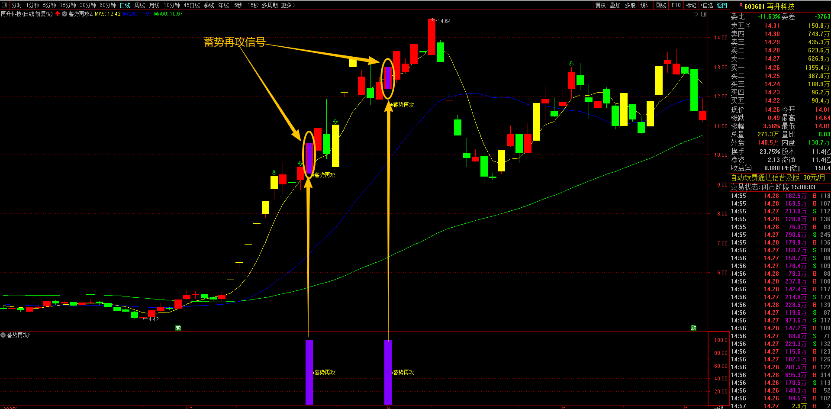Viewport: 831px width, 409px height.
Task: Click the 统计 statistics button
Action: [645, 5]
